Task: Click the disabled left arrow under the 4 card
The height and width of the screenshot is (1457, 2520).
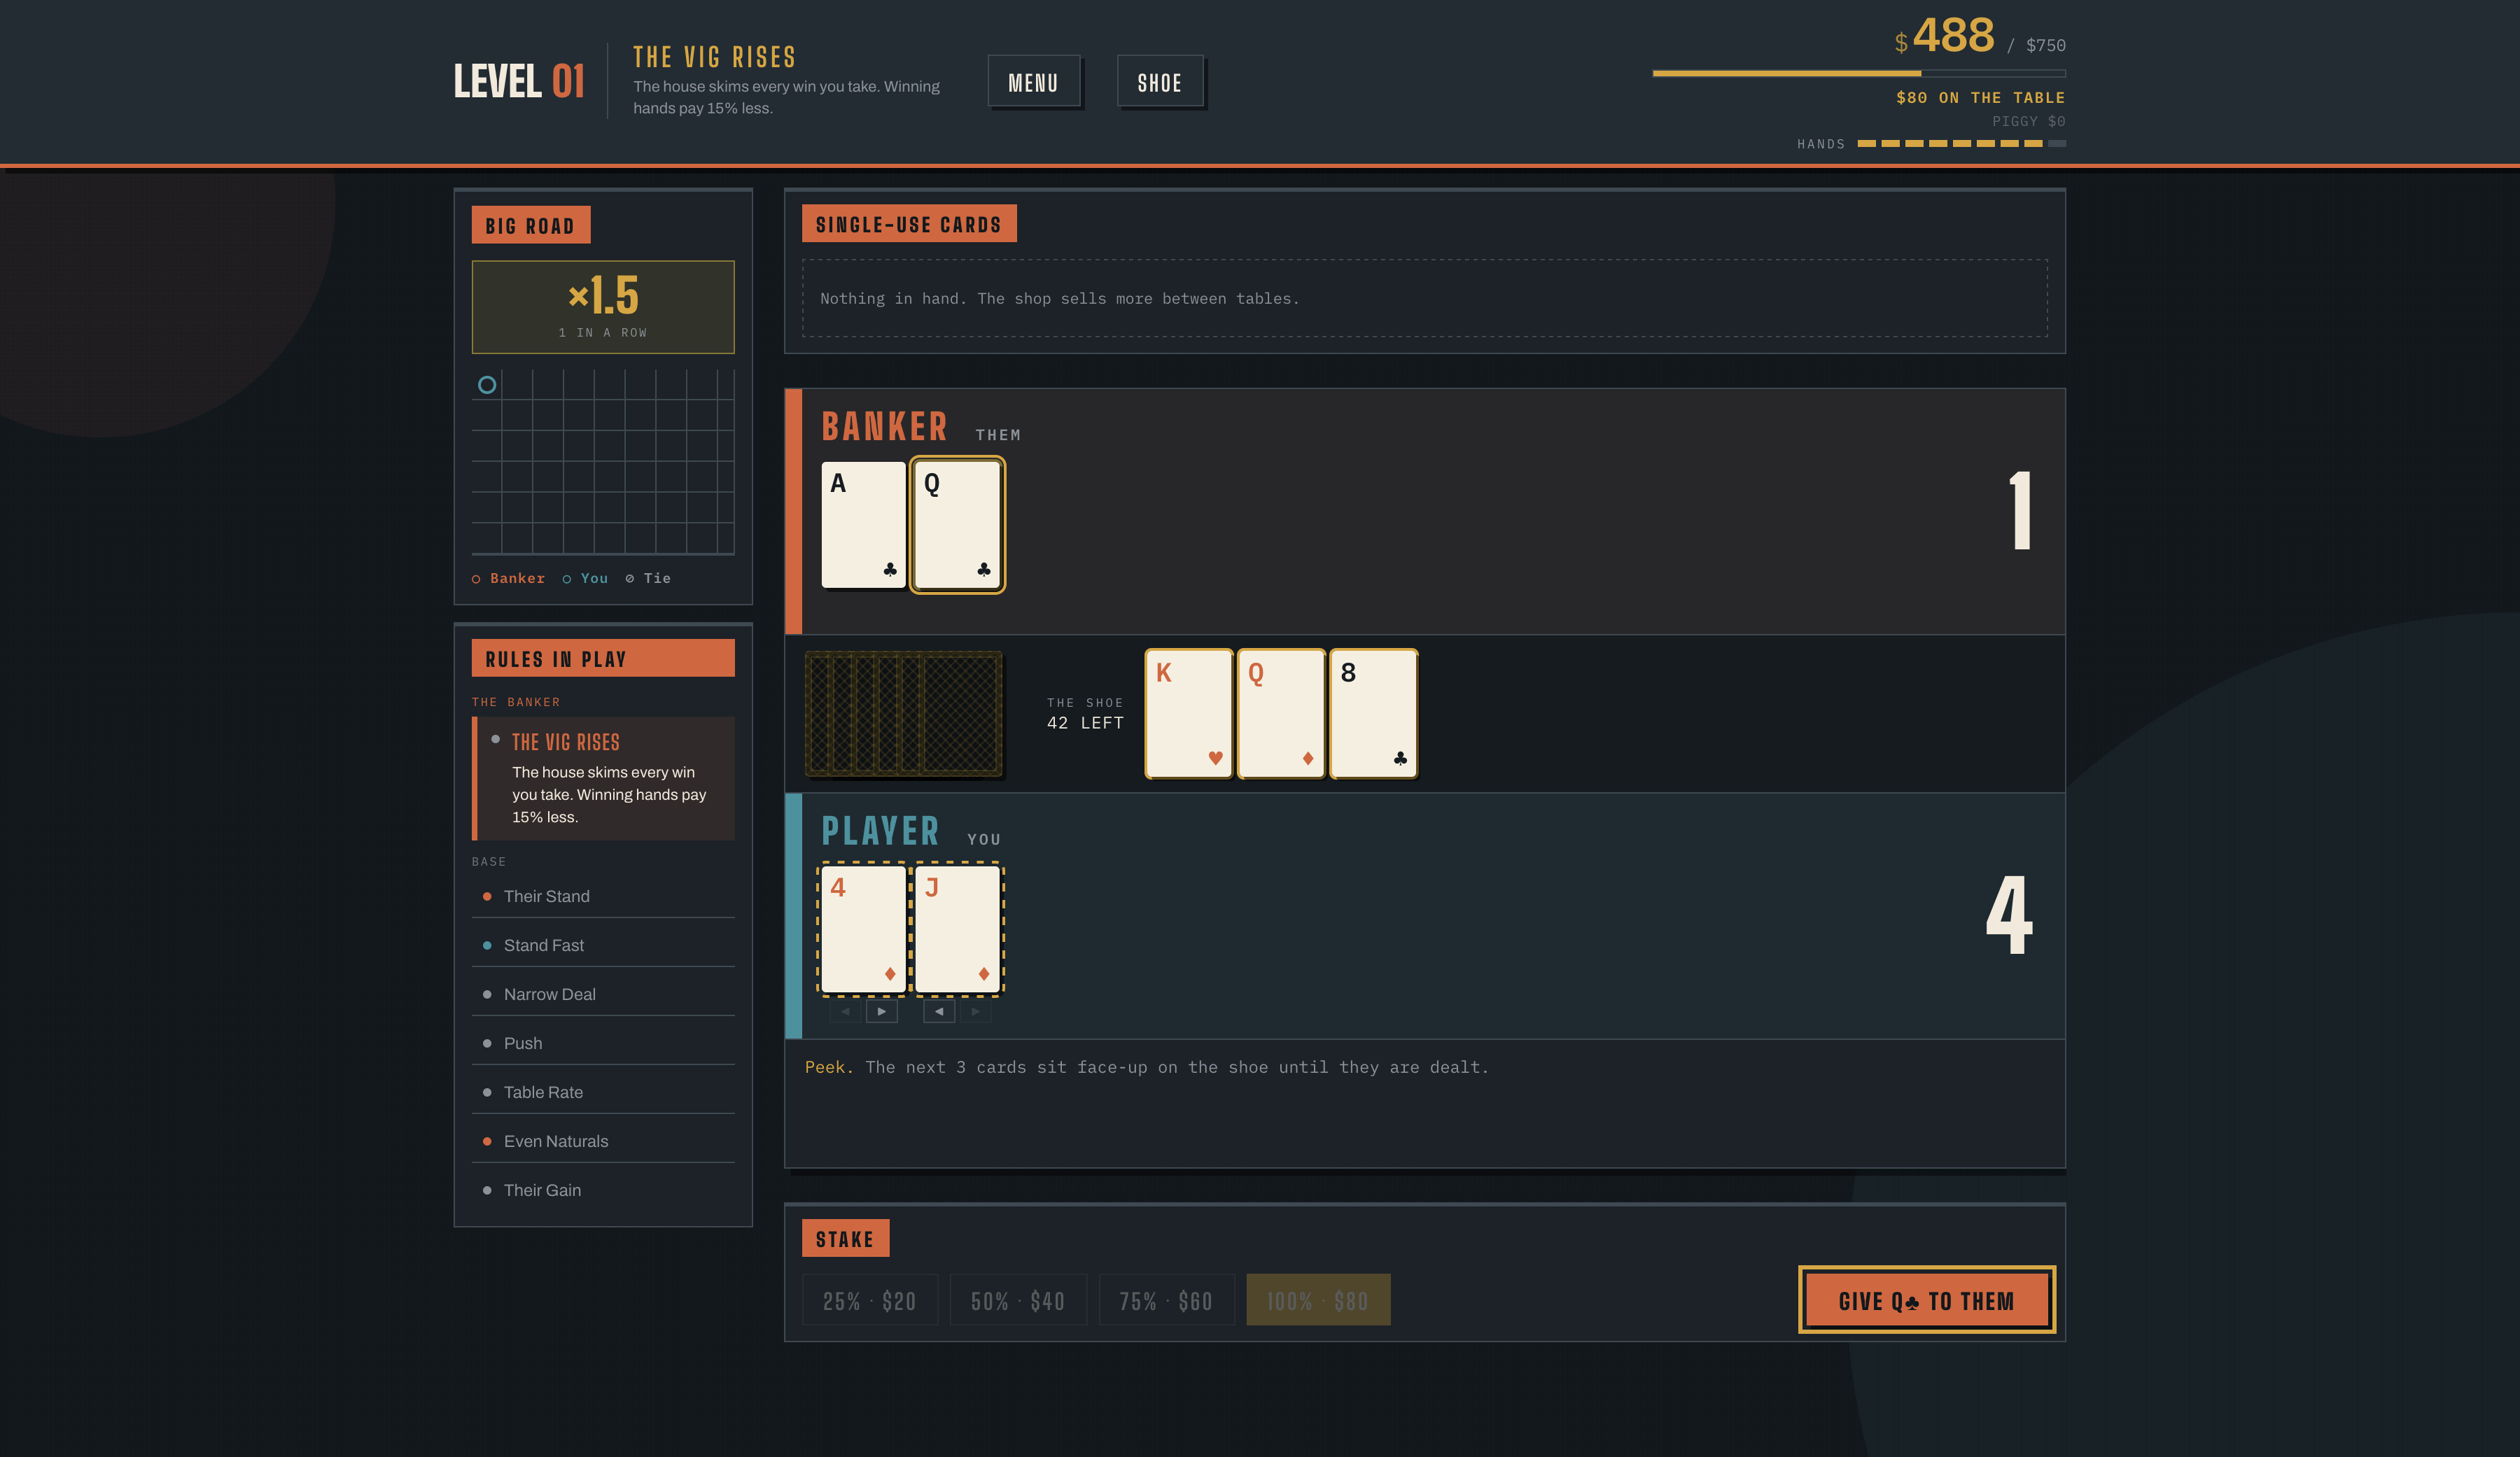Action: click(x=845, y=1011)
